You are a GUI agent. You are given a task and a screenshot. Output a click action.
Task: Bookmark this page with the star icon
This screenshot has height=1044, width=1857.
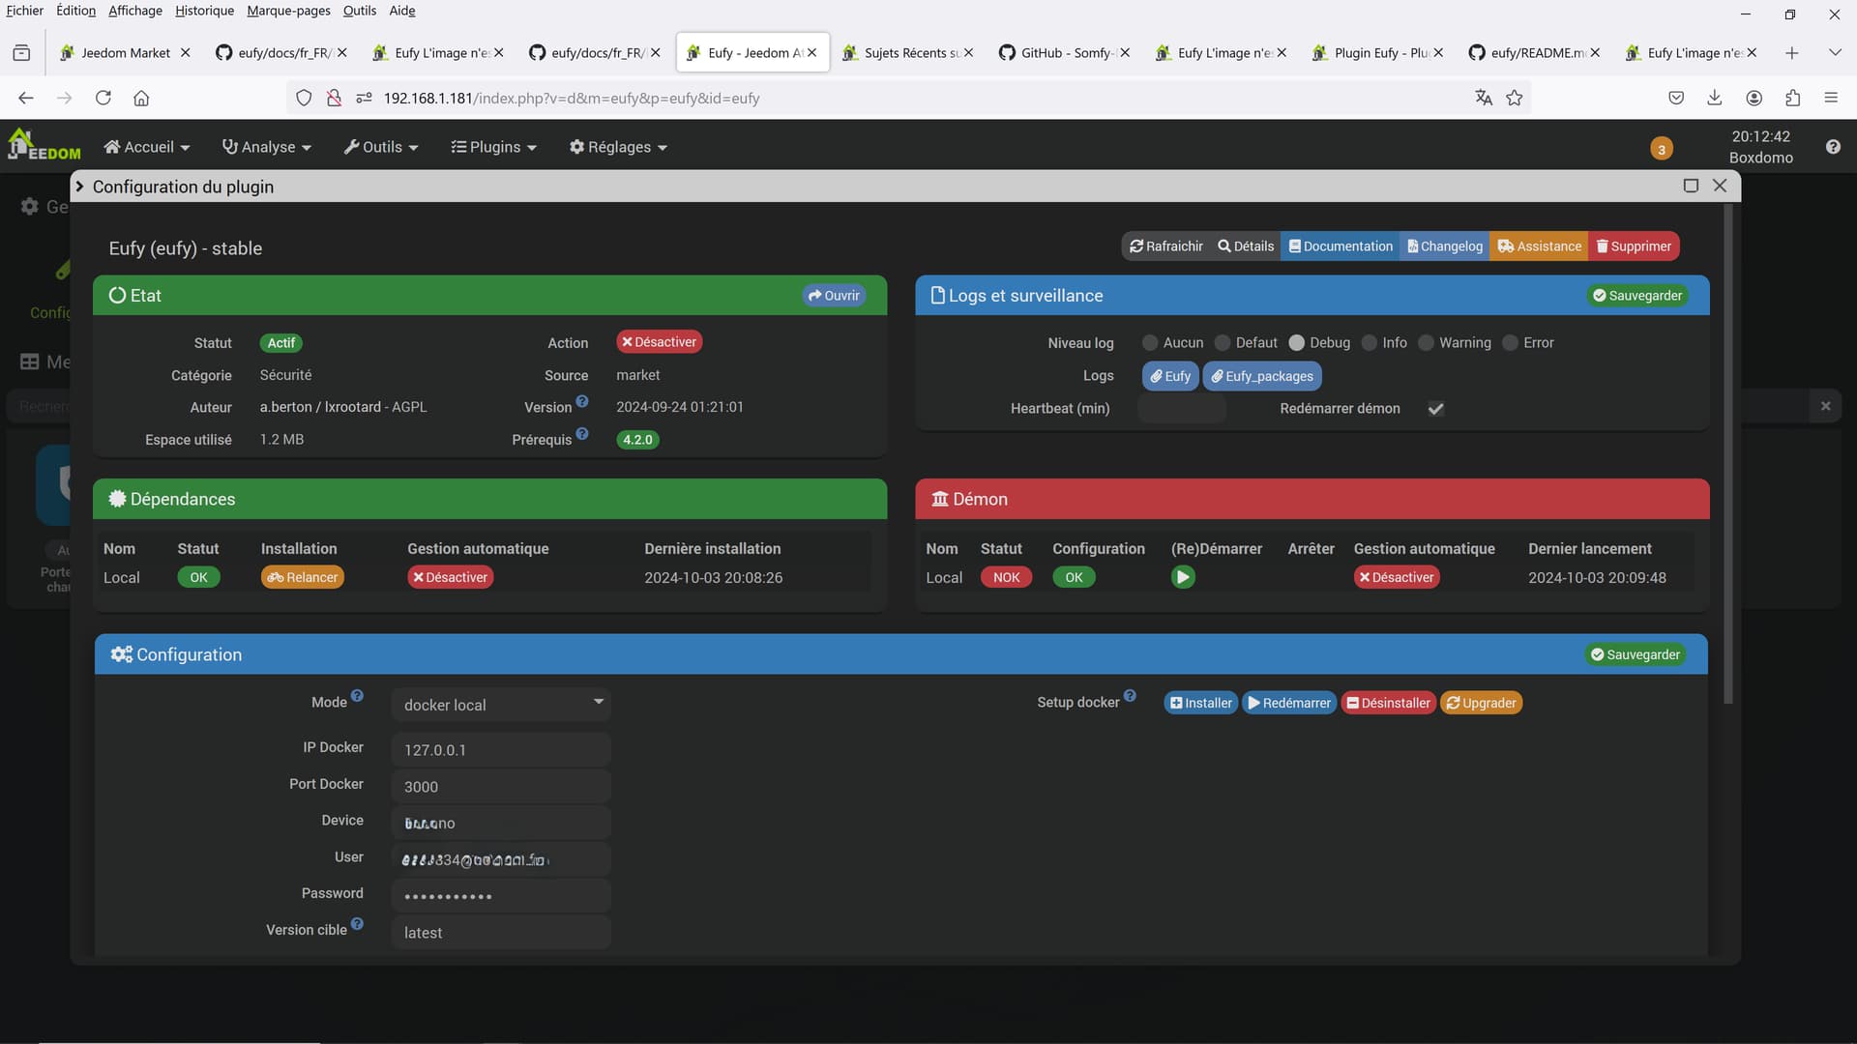click(1515, 98)
